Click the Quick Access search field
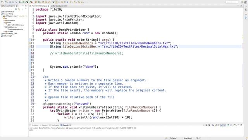The image size is (248, 140). pos(232,2)
